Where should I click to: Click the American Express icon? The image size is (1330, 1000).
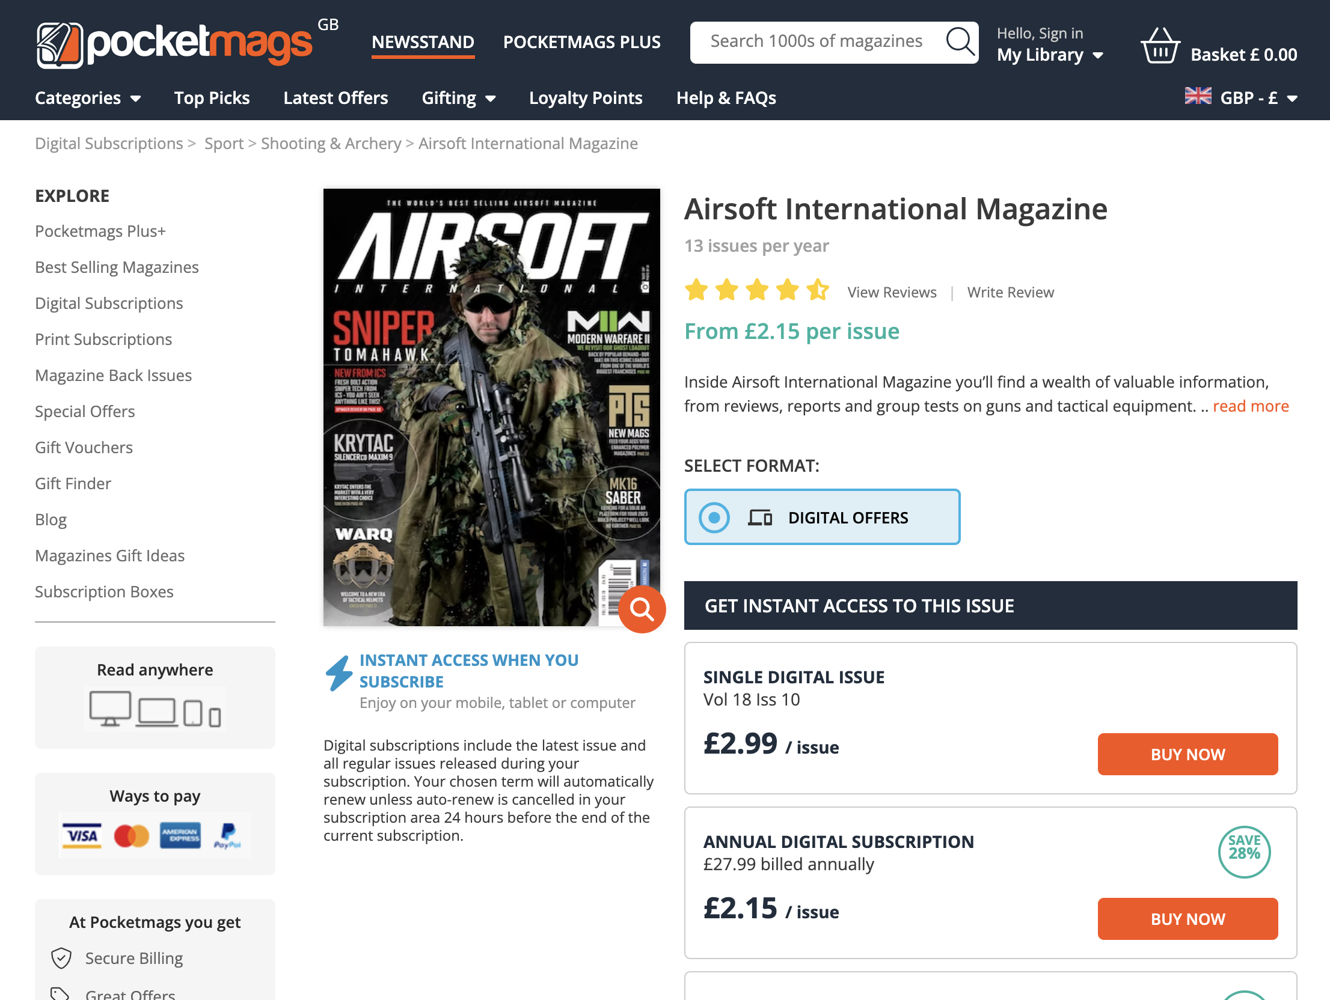(180, 835)
